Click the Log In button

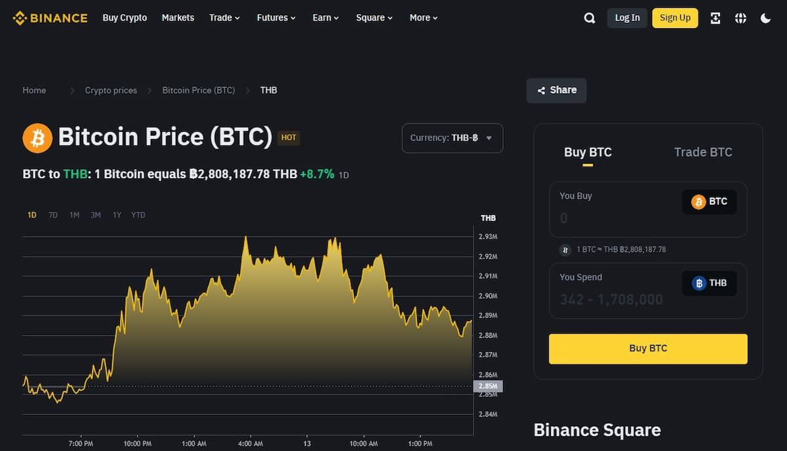click(626, 18)
